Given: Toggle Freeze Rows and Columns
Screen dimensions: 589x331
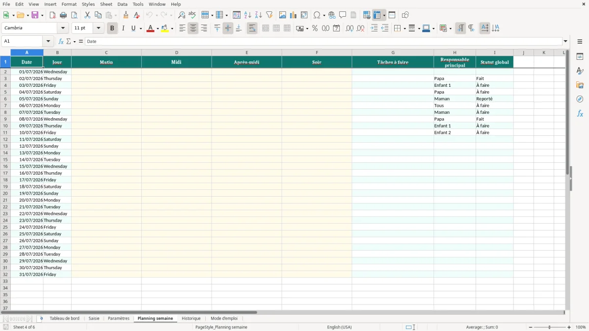Looking at the screenshot, I should point(377,15).
